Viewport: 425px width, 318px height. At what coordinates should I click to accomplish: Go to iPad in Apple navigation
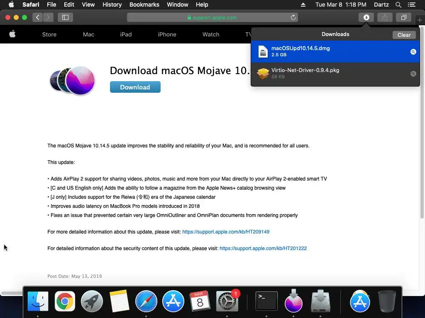[x=126, y=34]
